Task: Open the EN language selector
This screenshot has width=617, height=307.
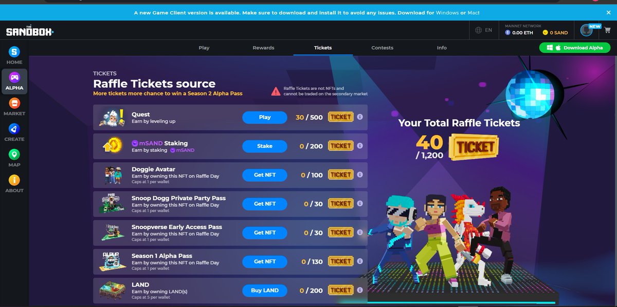Action: point(488,30)
